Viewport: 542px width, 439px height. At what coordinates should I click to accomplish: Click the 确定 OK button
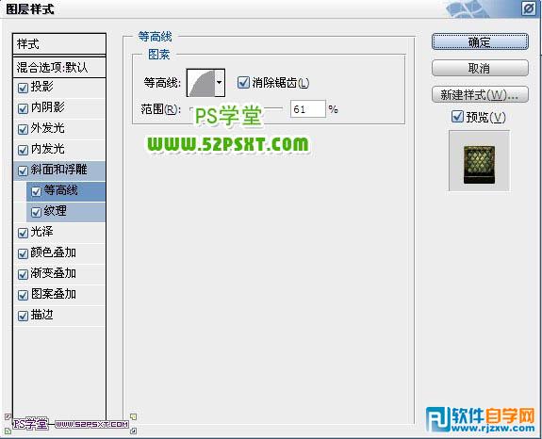pyautogui.click(x=480, y=42)
